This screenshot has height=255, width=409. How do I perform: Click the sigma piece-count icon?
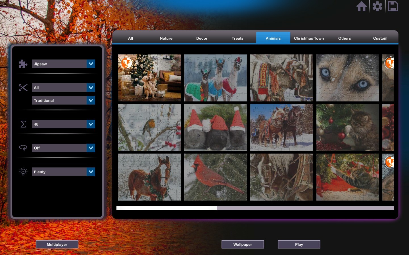[x=23, y=124]
